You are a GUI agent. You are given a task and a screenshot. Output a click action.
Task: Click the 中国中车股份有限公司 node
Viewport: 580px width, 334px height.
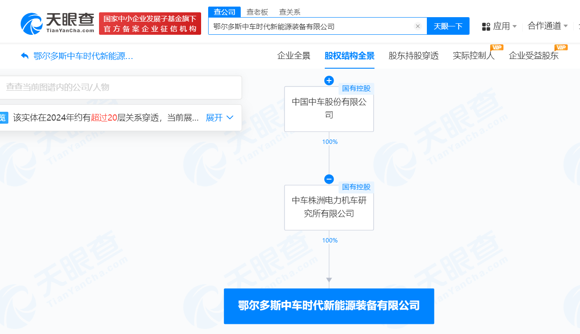[x=329, y=109]
